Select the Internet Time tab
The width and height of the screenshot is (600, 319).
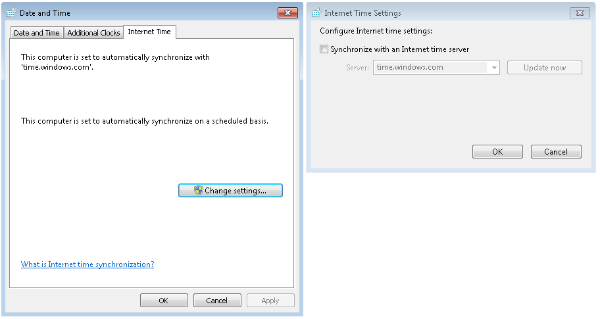[x=149, y=32]
